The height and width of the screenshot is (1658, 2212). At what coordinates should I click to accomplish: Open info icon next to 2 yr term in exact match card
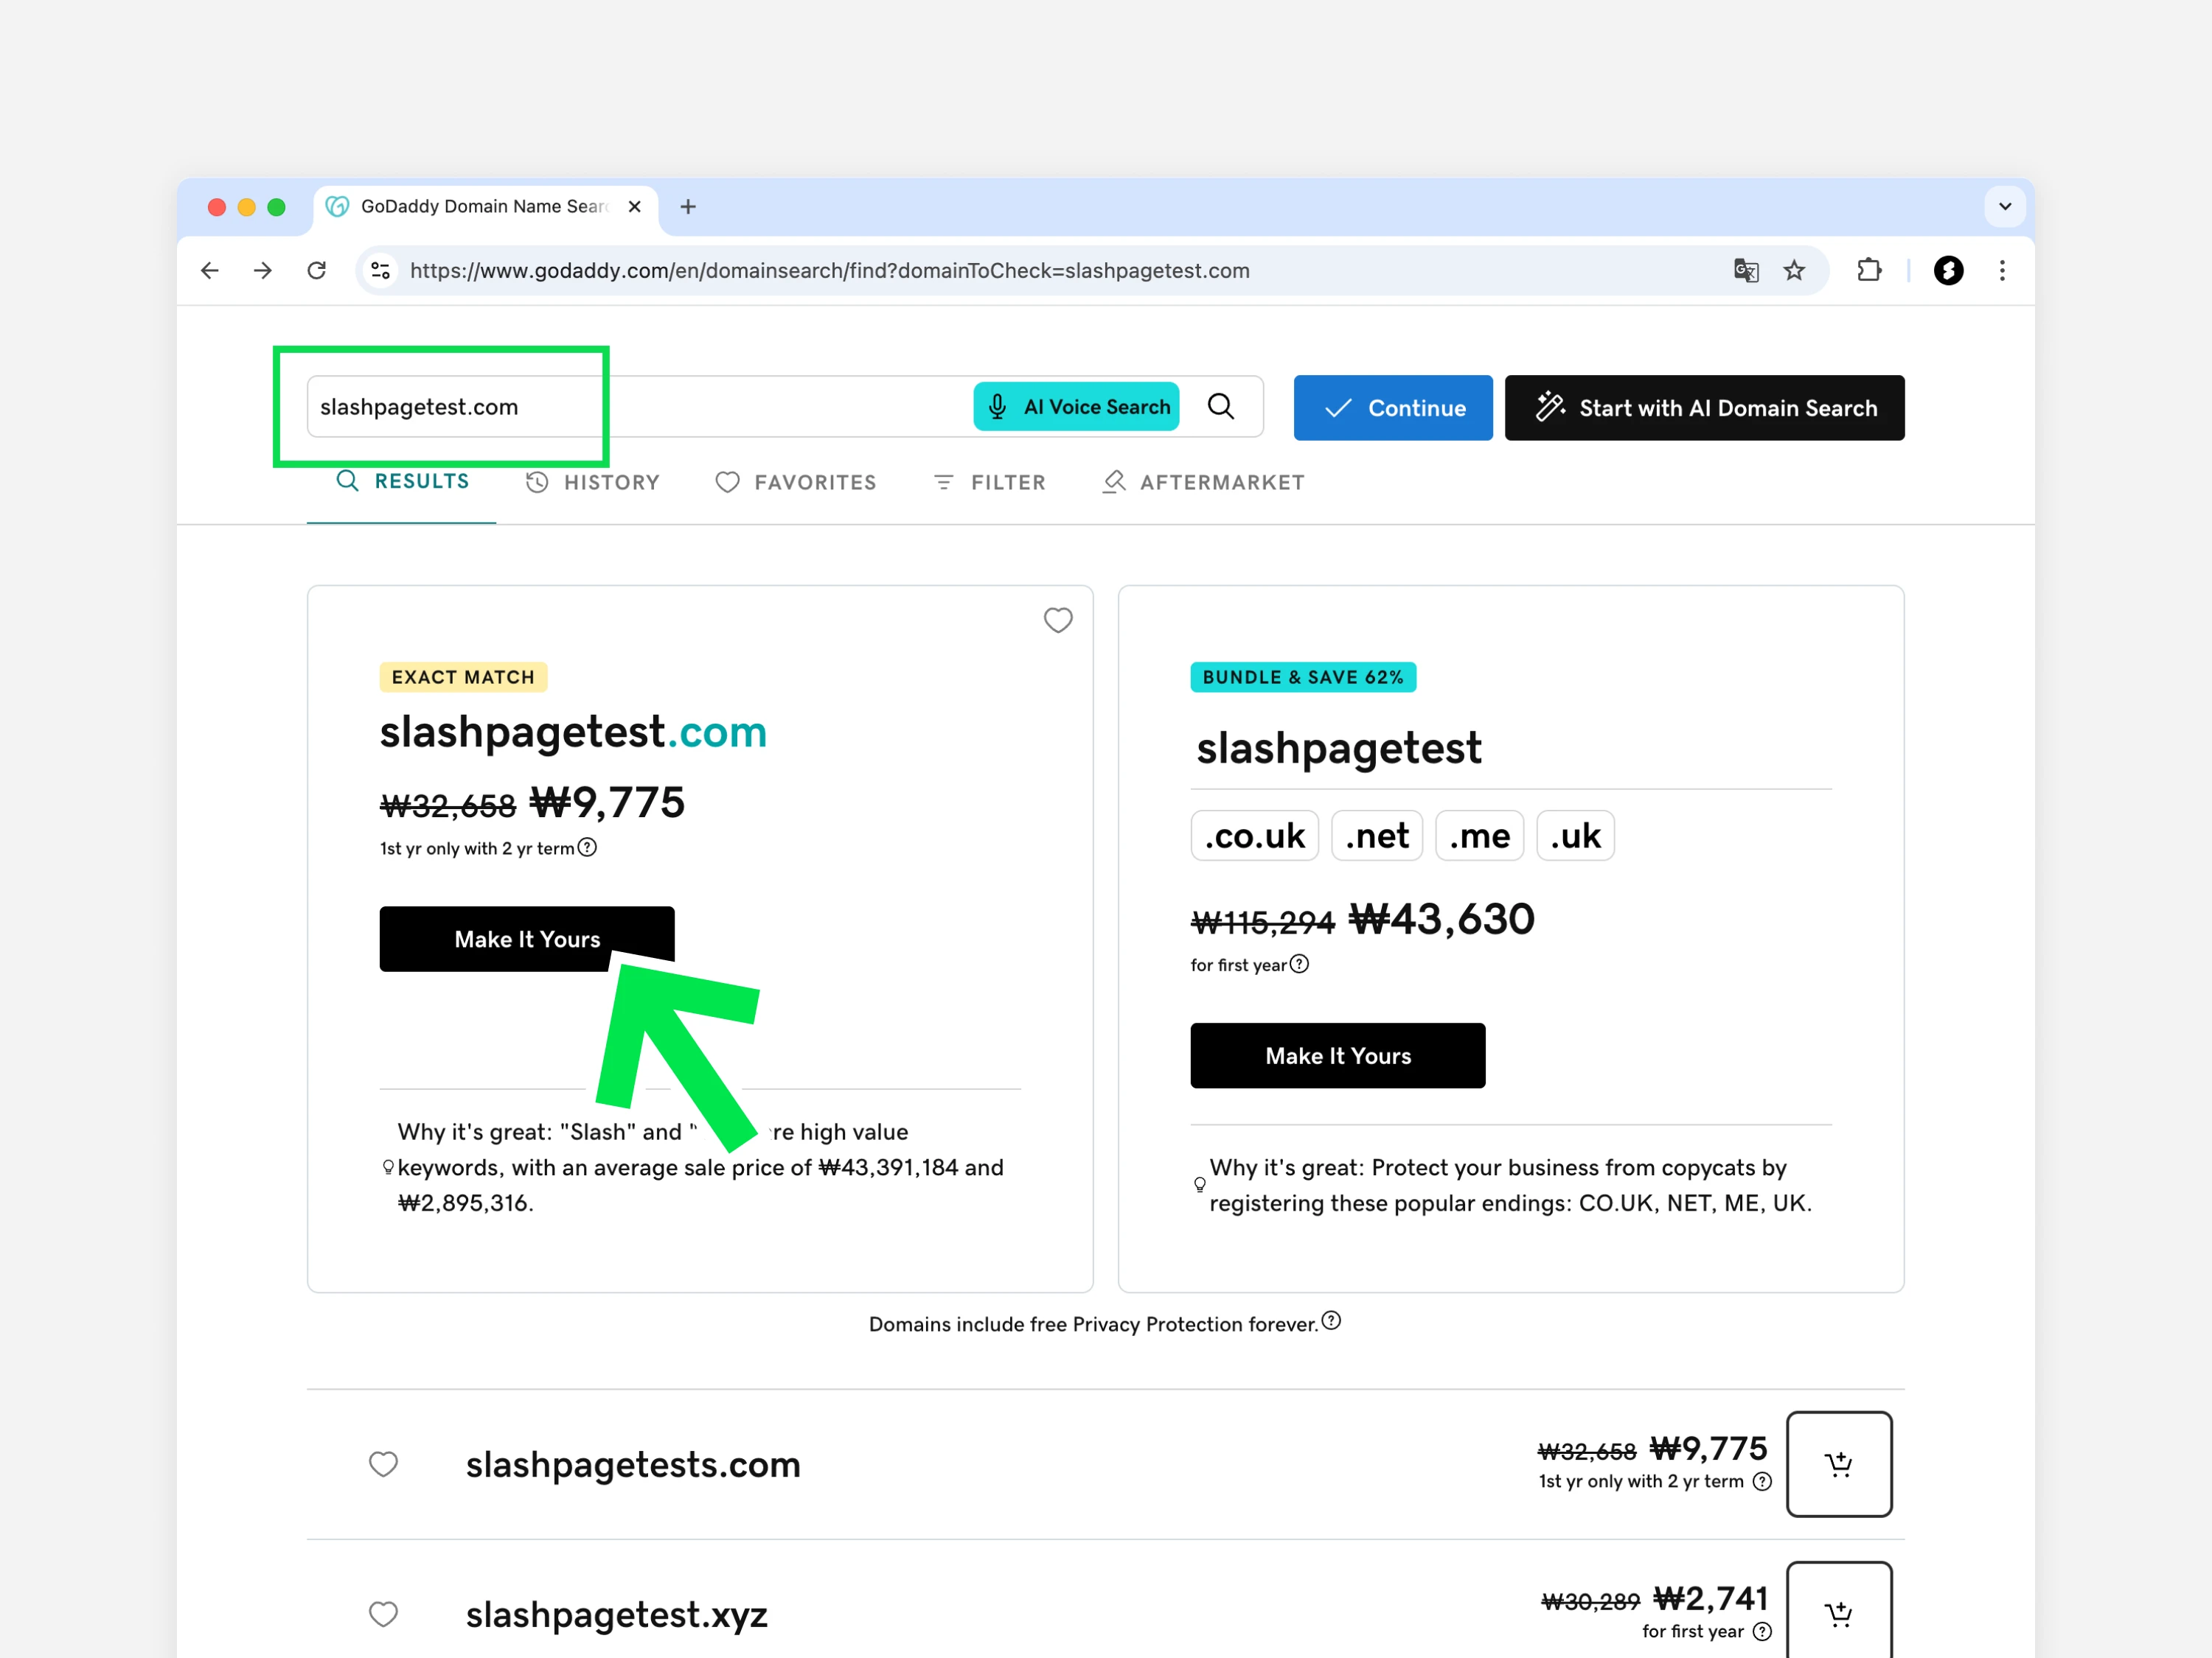coord(588,847)
